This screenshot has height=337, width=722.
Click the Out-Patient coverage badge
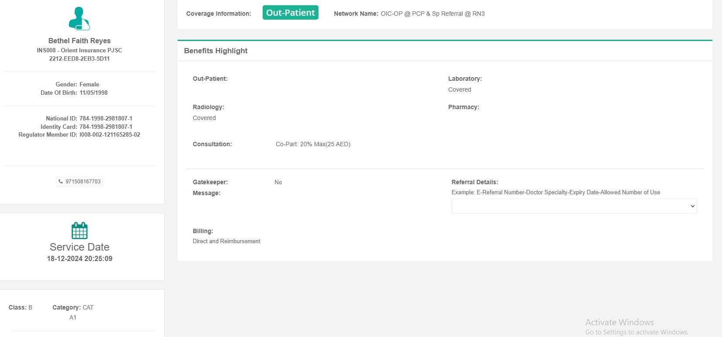(x=291, y=13)
